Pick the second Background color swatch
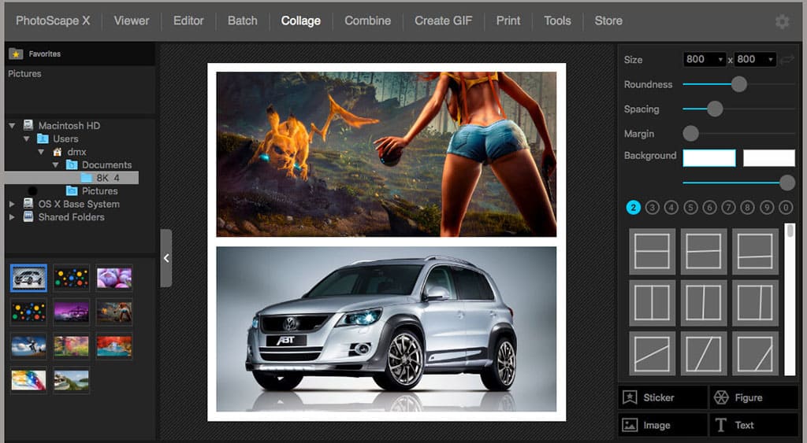Viewport: 807px width, 443px height. pyautogui.click(x=769, y=158)
